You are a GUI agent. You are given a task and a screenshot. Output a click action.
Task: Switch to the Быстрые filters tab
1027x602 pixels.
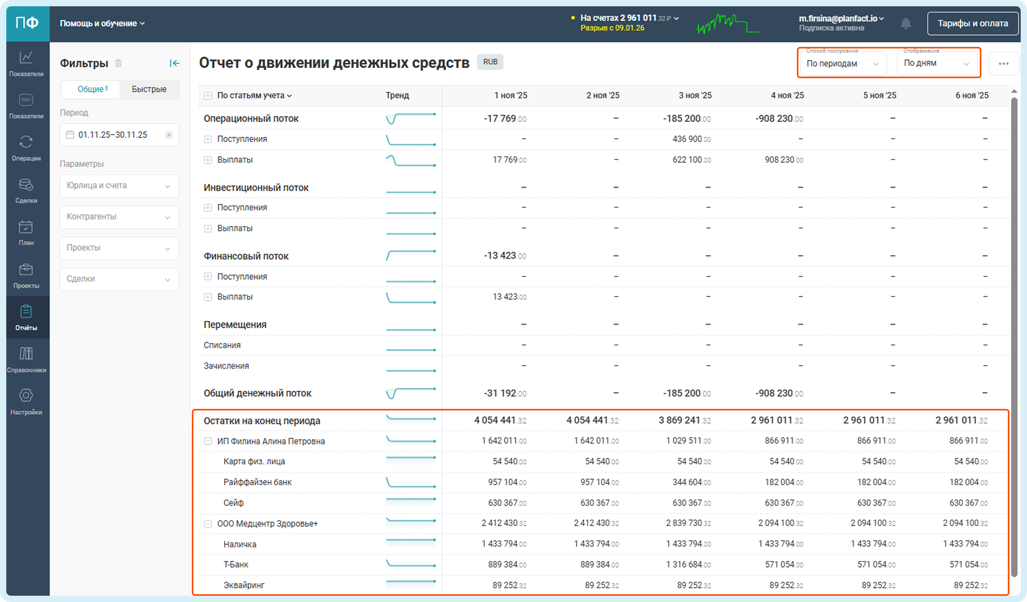[x=149, y=89]
